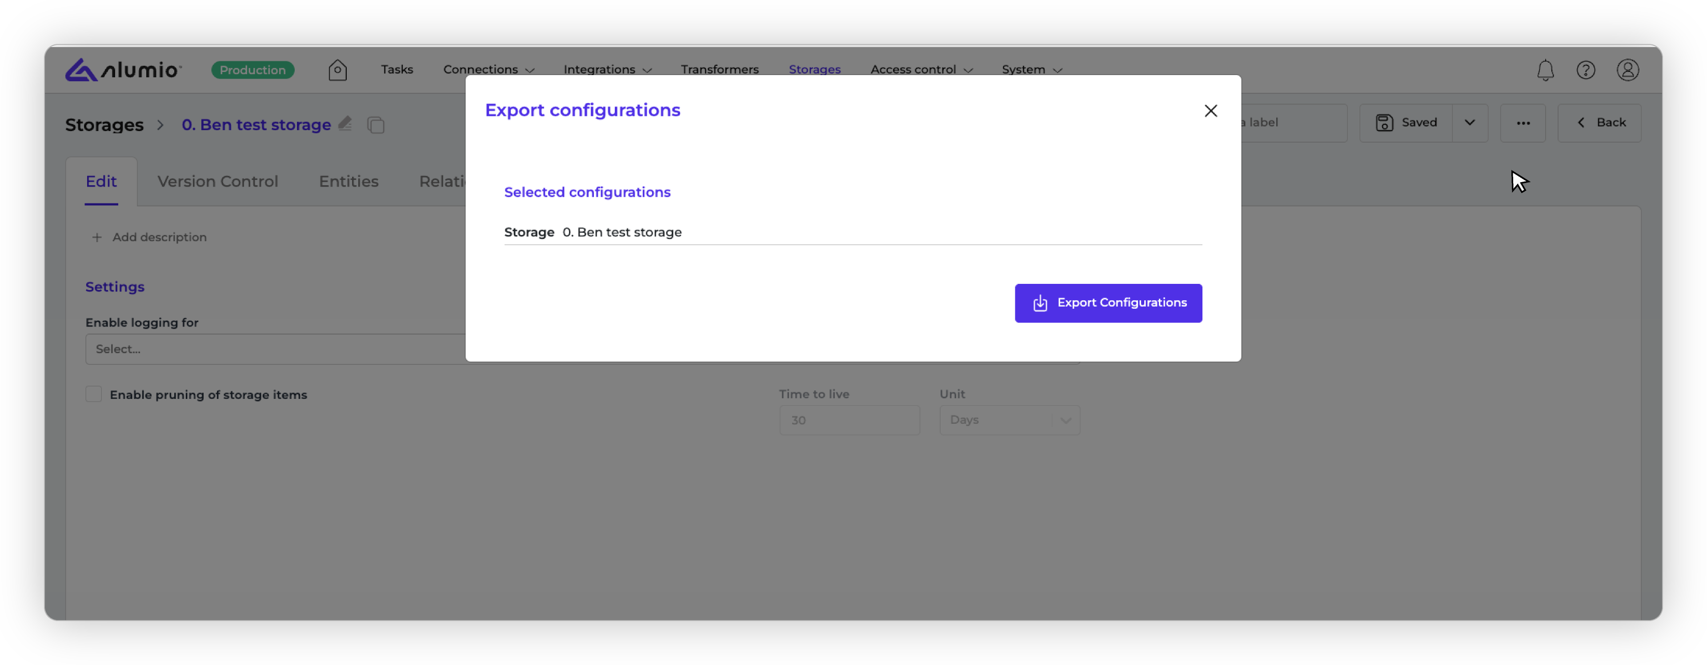1707x665 pixels.
Task: Click the help question mark icon
Action: [1585, 70]
